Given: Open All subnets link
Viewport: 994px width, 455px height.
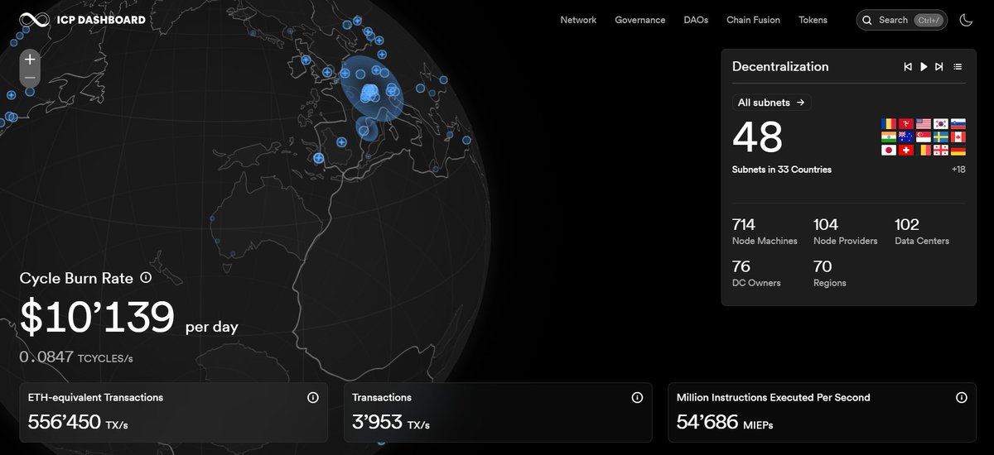Looking at the screenshot, I should 771,103.
